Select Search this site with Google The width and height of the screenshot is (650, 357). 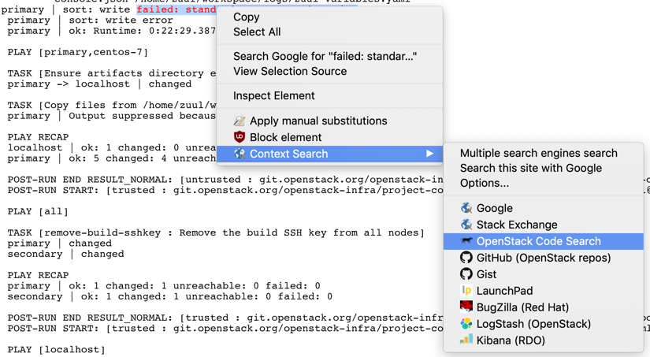coord(530,168)
